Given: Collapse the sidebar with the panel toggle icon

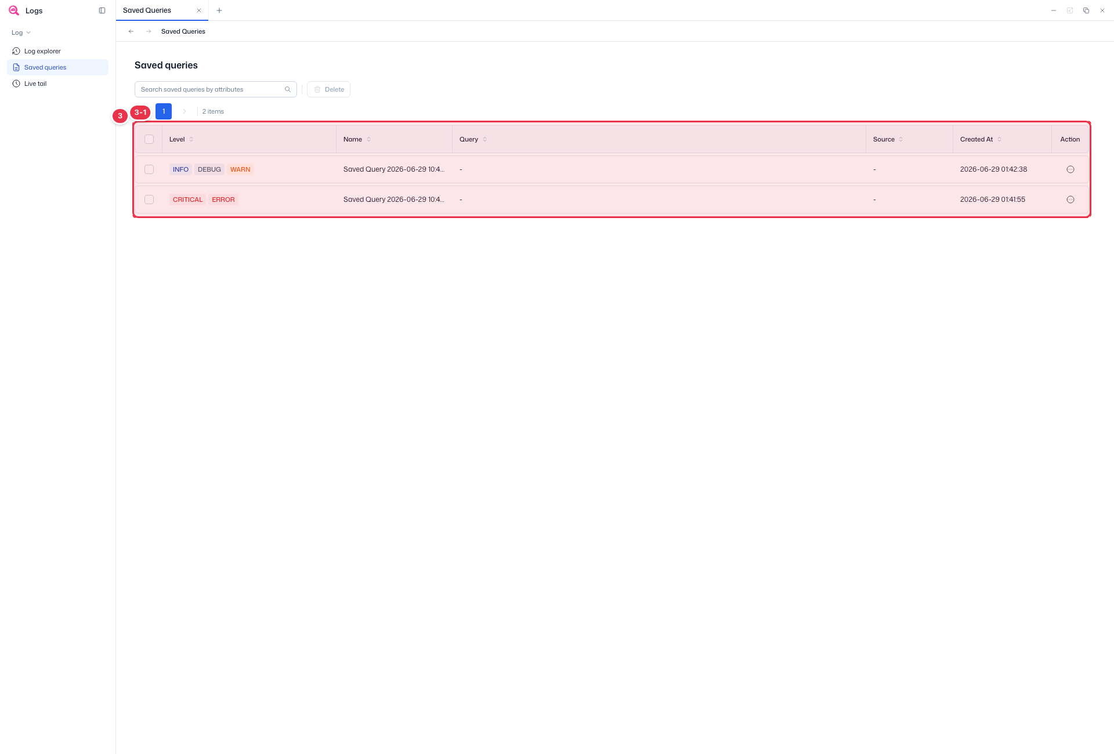Looking at the screenshot, I should coord(102,10).
